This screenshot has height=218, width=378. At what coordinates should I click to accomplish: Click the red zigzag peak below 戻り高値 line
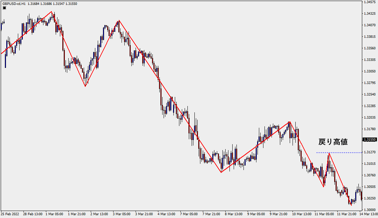click(329, 153)
